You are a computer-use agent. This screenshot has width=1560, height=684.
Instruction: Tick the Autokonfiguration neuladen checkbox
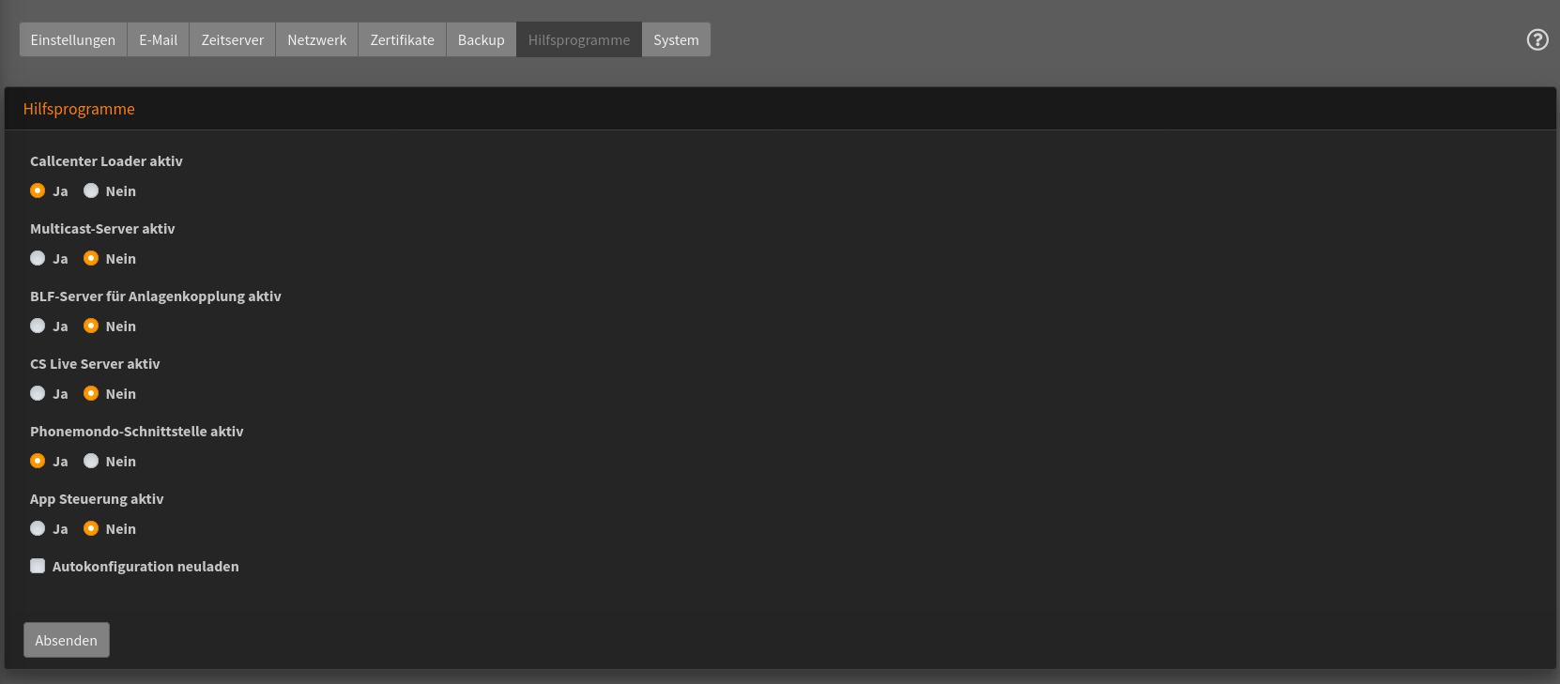38,566
